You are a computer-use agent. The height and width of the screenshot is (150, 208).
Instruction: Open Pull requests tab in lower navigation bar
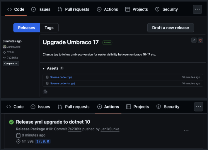(74, 107)
